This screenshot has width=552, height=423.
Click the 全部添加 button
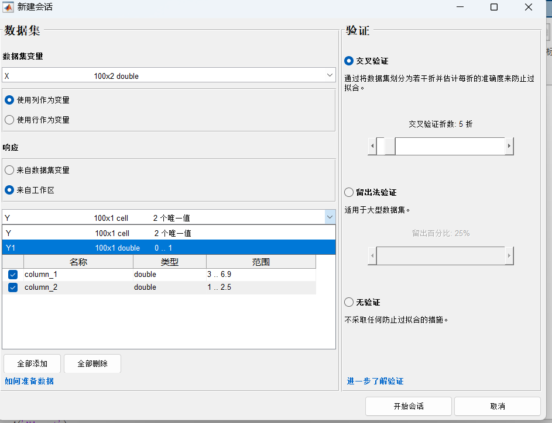click(x=32, y=363)
